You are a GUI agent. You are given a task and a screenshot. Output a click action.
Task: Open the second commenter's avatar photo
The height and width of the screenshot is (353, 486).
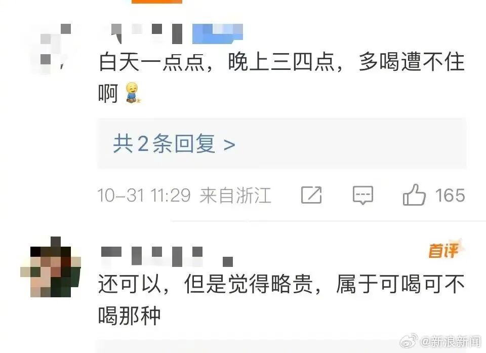tap(51, 267)
